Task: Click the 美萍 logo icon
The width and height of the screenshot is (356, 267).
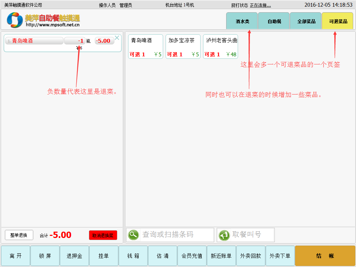Action: click(x=15, y=20)
